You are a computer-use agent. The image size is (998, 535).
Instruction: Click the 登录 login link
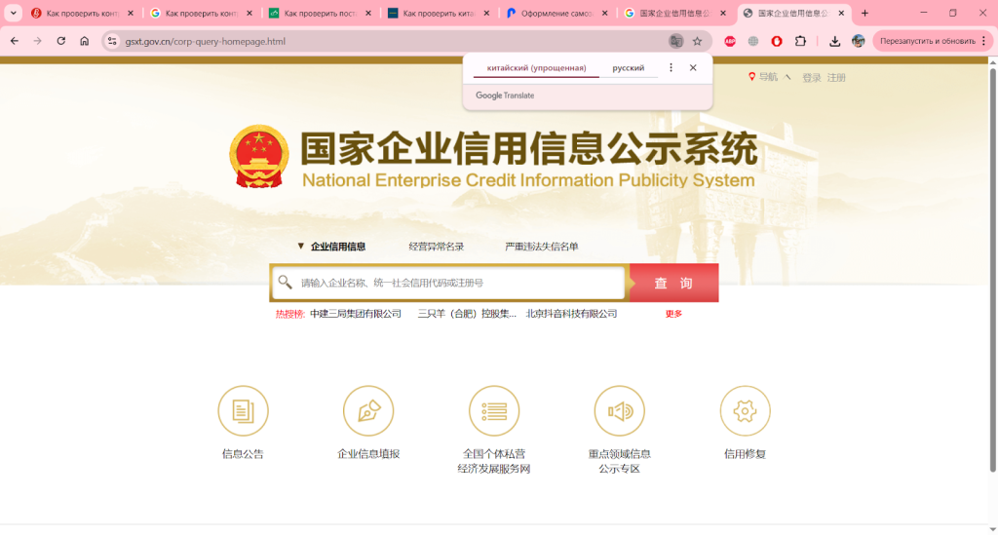click(x=812, y=78)
